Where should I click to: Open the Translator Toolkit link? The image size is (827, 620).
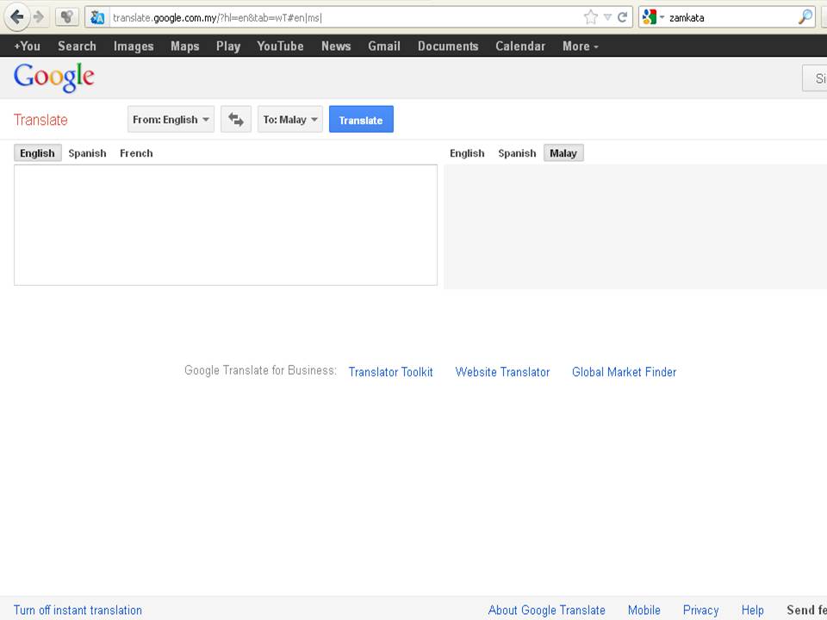click(390, 372)
